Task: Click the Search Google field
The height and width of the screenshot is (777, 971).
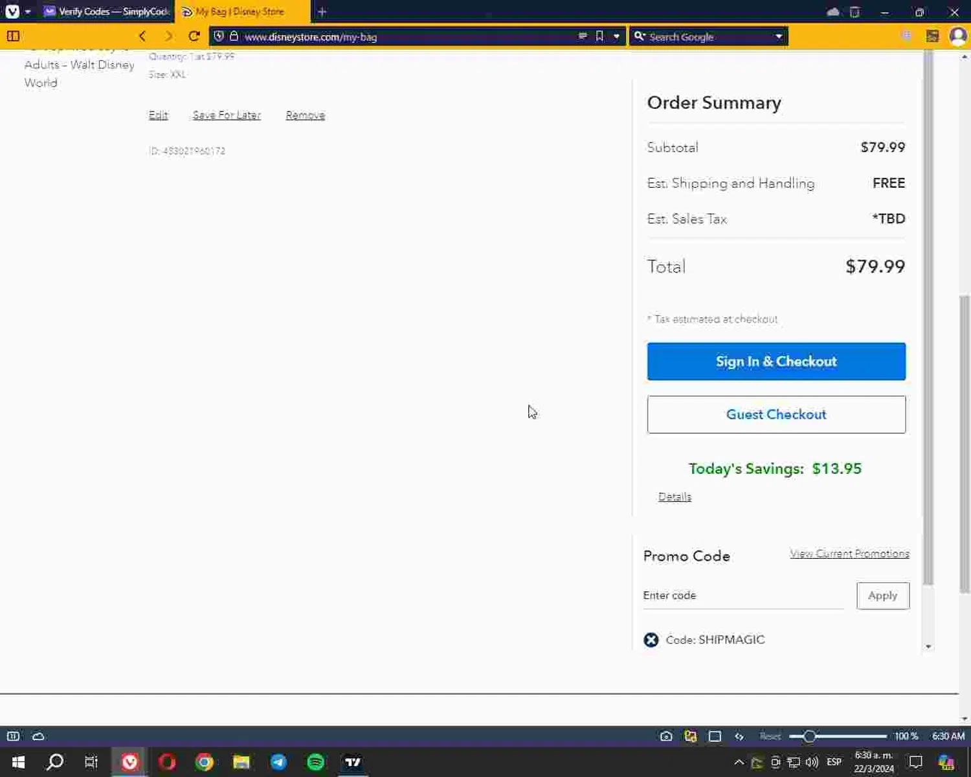Action: tap(709, 37)
